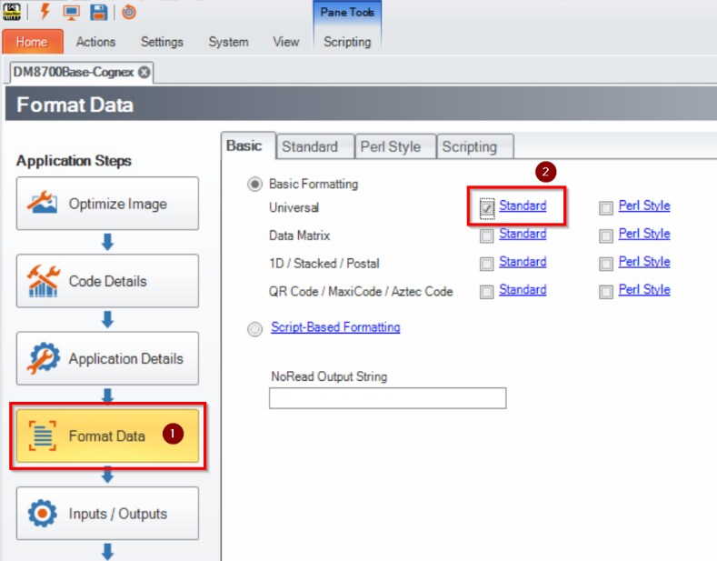Click the floppy disk save icon

[x=98, y=12]
